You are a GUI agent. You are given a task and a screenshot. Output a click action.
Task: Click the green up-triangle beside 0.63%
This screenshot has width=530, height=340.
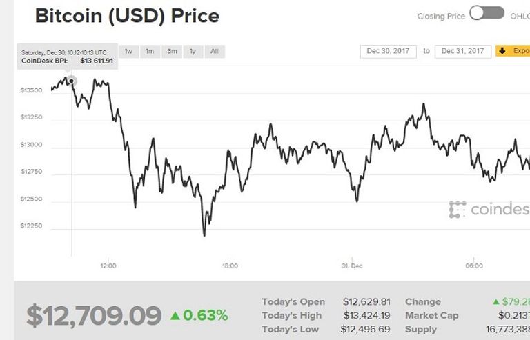pyautogui.click(x=175, y=316)
